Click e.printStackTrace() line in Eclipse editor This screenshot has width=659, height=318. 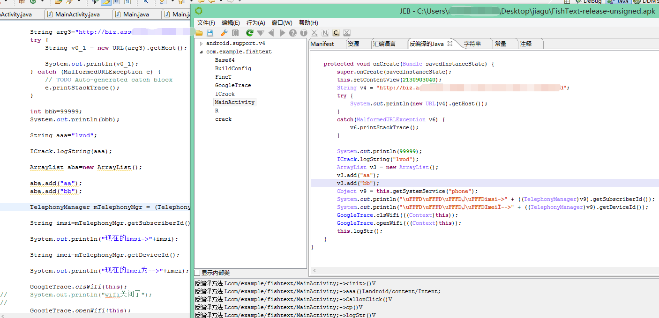82,88
